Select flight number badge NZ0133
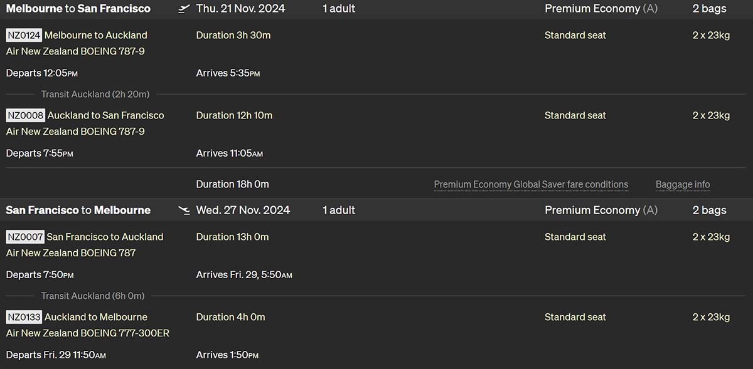The width and height of the screenshot is (753, 369). click(x=24, y=317)
